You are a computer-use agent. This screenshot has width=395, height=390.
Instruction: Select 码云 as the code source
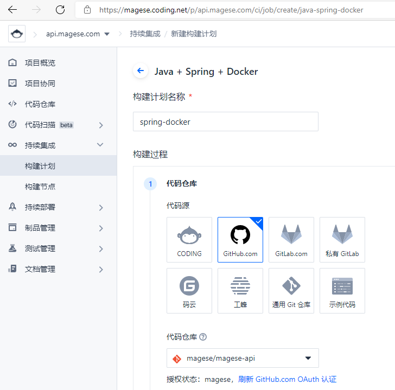pyautogui.click(x=189, y=291)
